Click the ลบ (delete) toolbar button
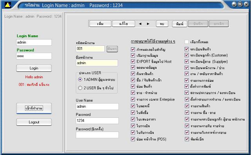 162,24
